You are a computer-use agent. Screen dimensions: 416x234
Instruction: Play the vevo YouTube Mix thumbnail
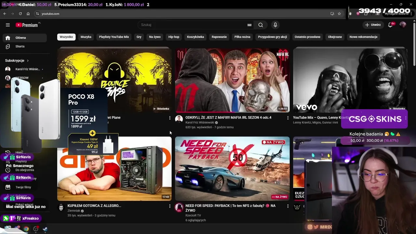tap(350, 80)
